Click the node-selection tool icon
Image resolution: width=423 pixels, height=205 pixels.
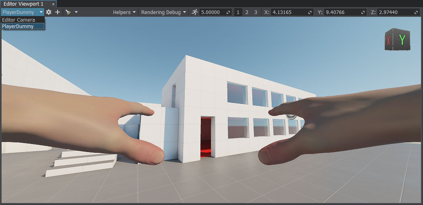(x=68, y=12)
